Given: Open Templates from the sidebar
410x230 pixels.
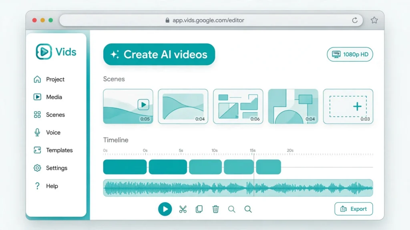Looking at the screenshot, I should [53, 150].
